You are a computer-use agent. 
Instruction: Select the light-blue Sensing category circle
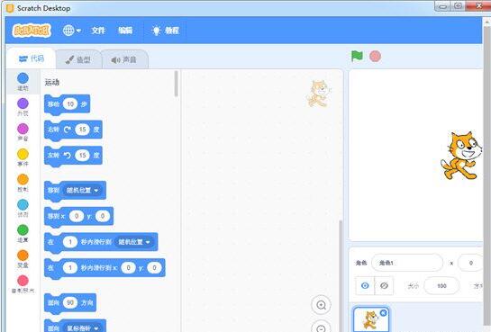(23, 205)
